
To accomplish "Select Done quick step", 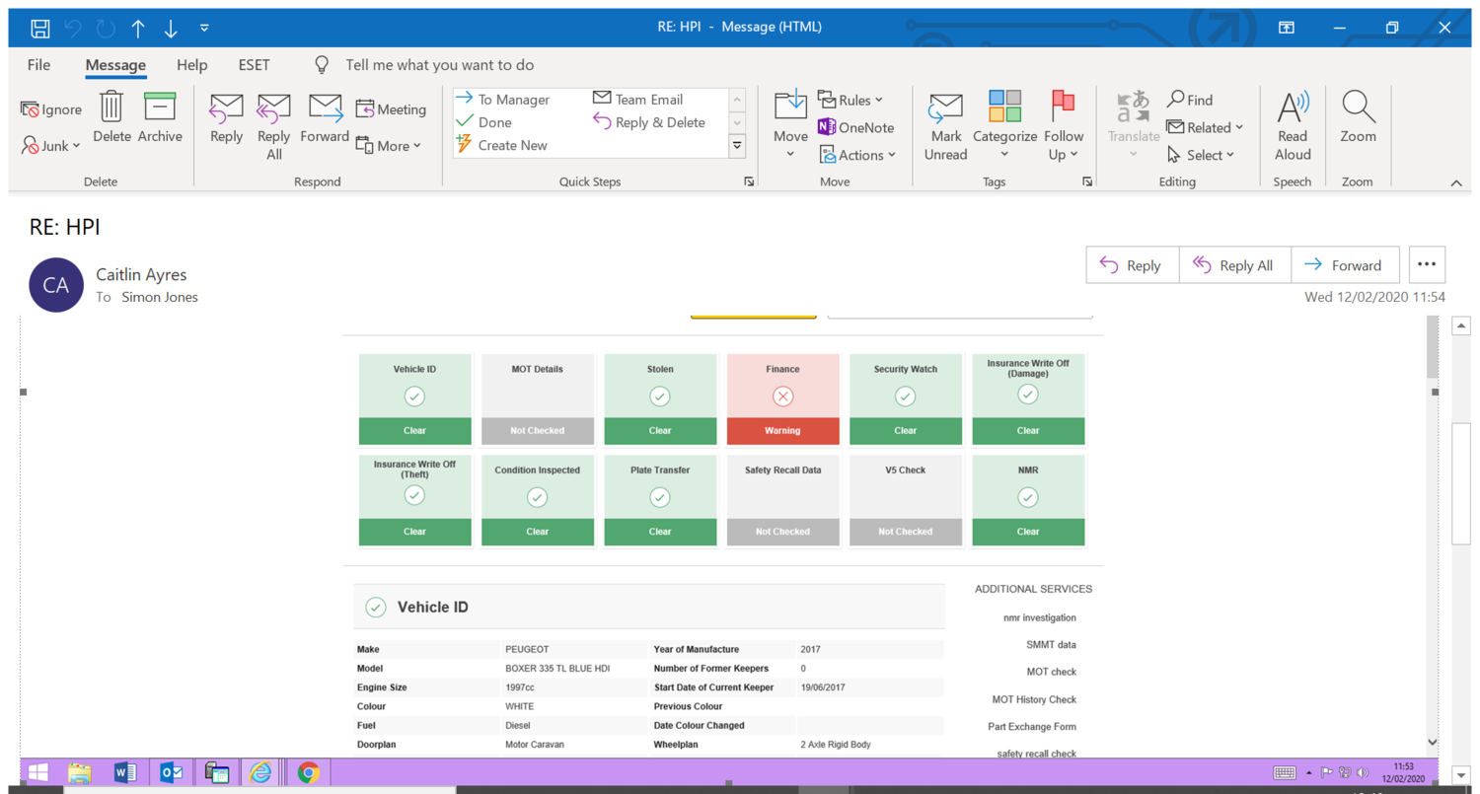I will pos(483,122).
